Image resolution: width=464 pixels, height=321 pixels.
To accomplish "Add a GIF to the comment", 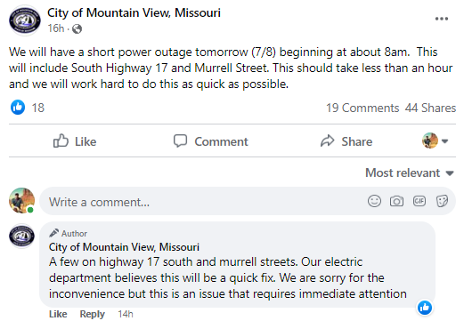I will 419,201.
